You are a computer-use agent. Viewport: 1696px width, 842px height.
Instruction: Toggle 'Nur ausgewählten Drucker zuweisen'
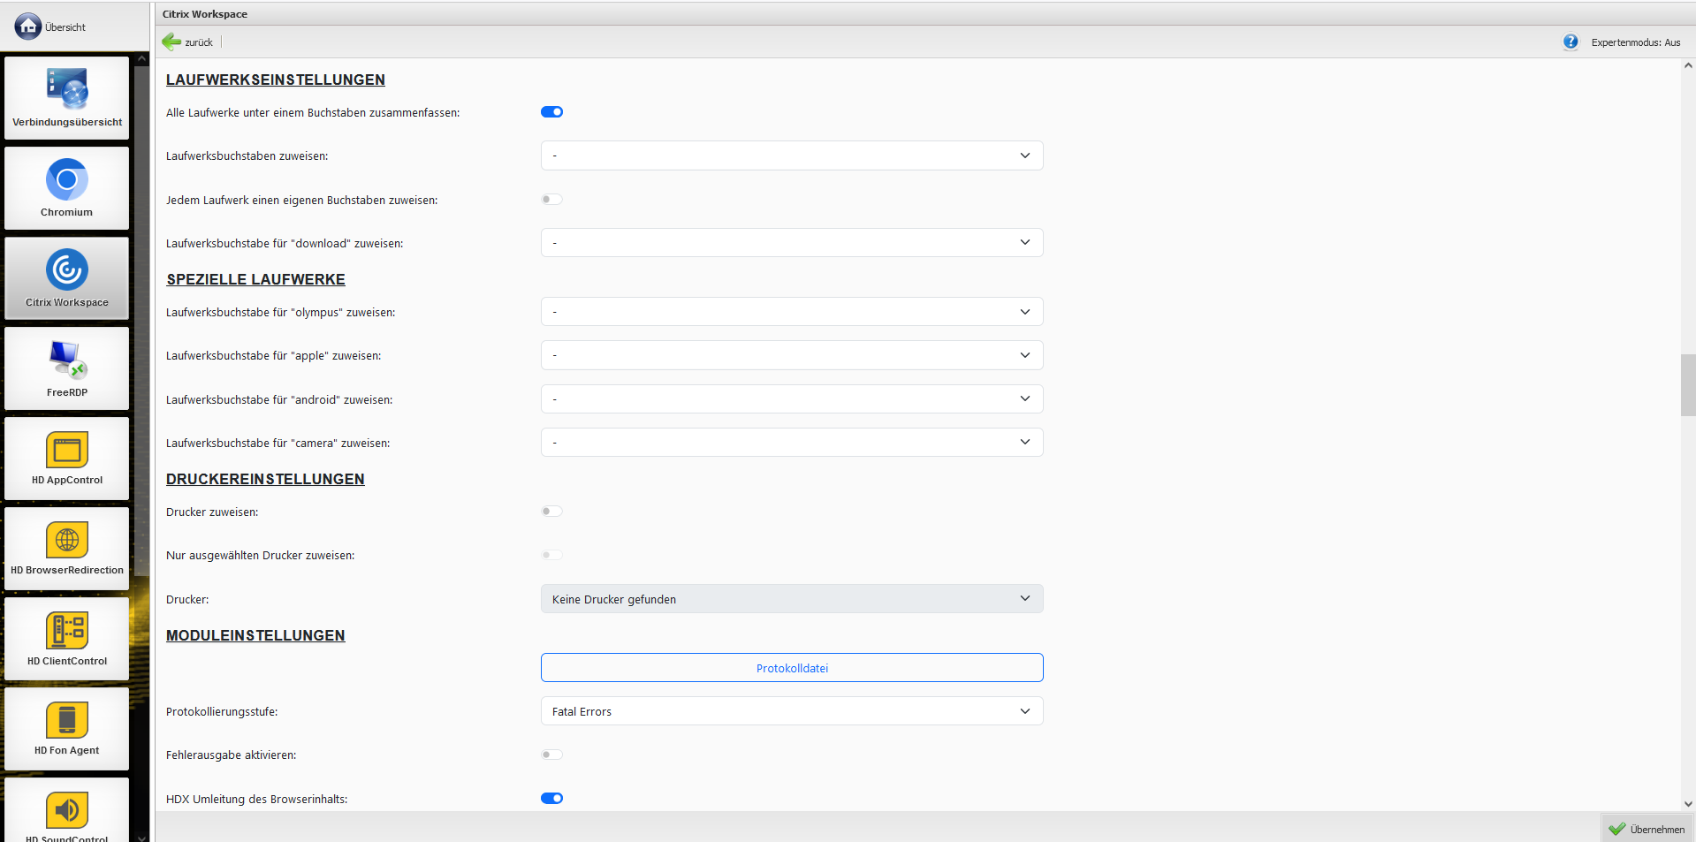[x=551, y=555]
